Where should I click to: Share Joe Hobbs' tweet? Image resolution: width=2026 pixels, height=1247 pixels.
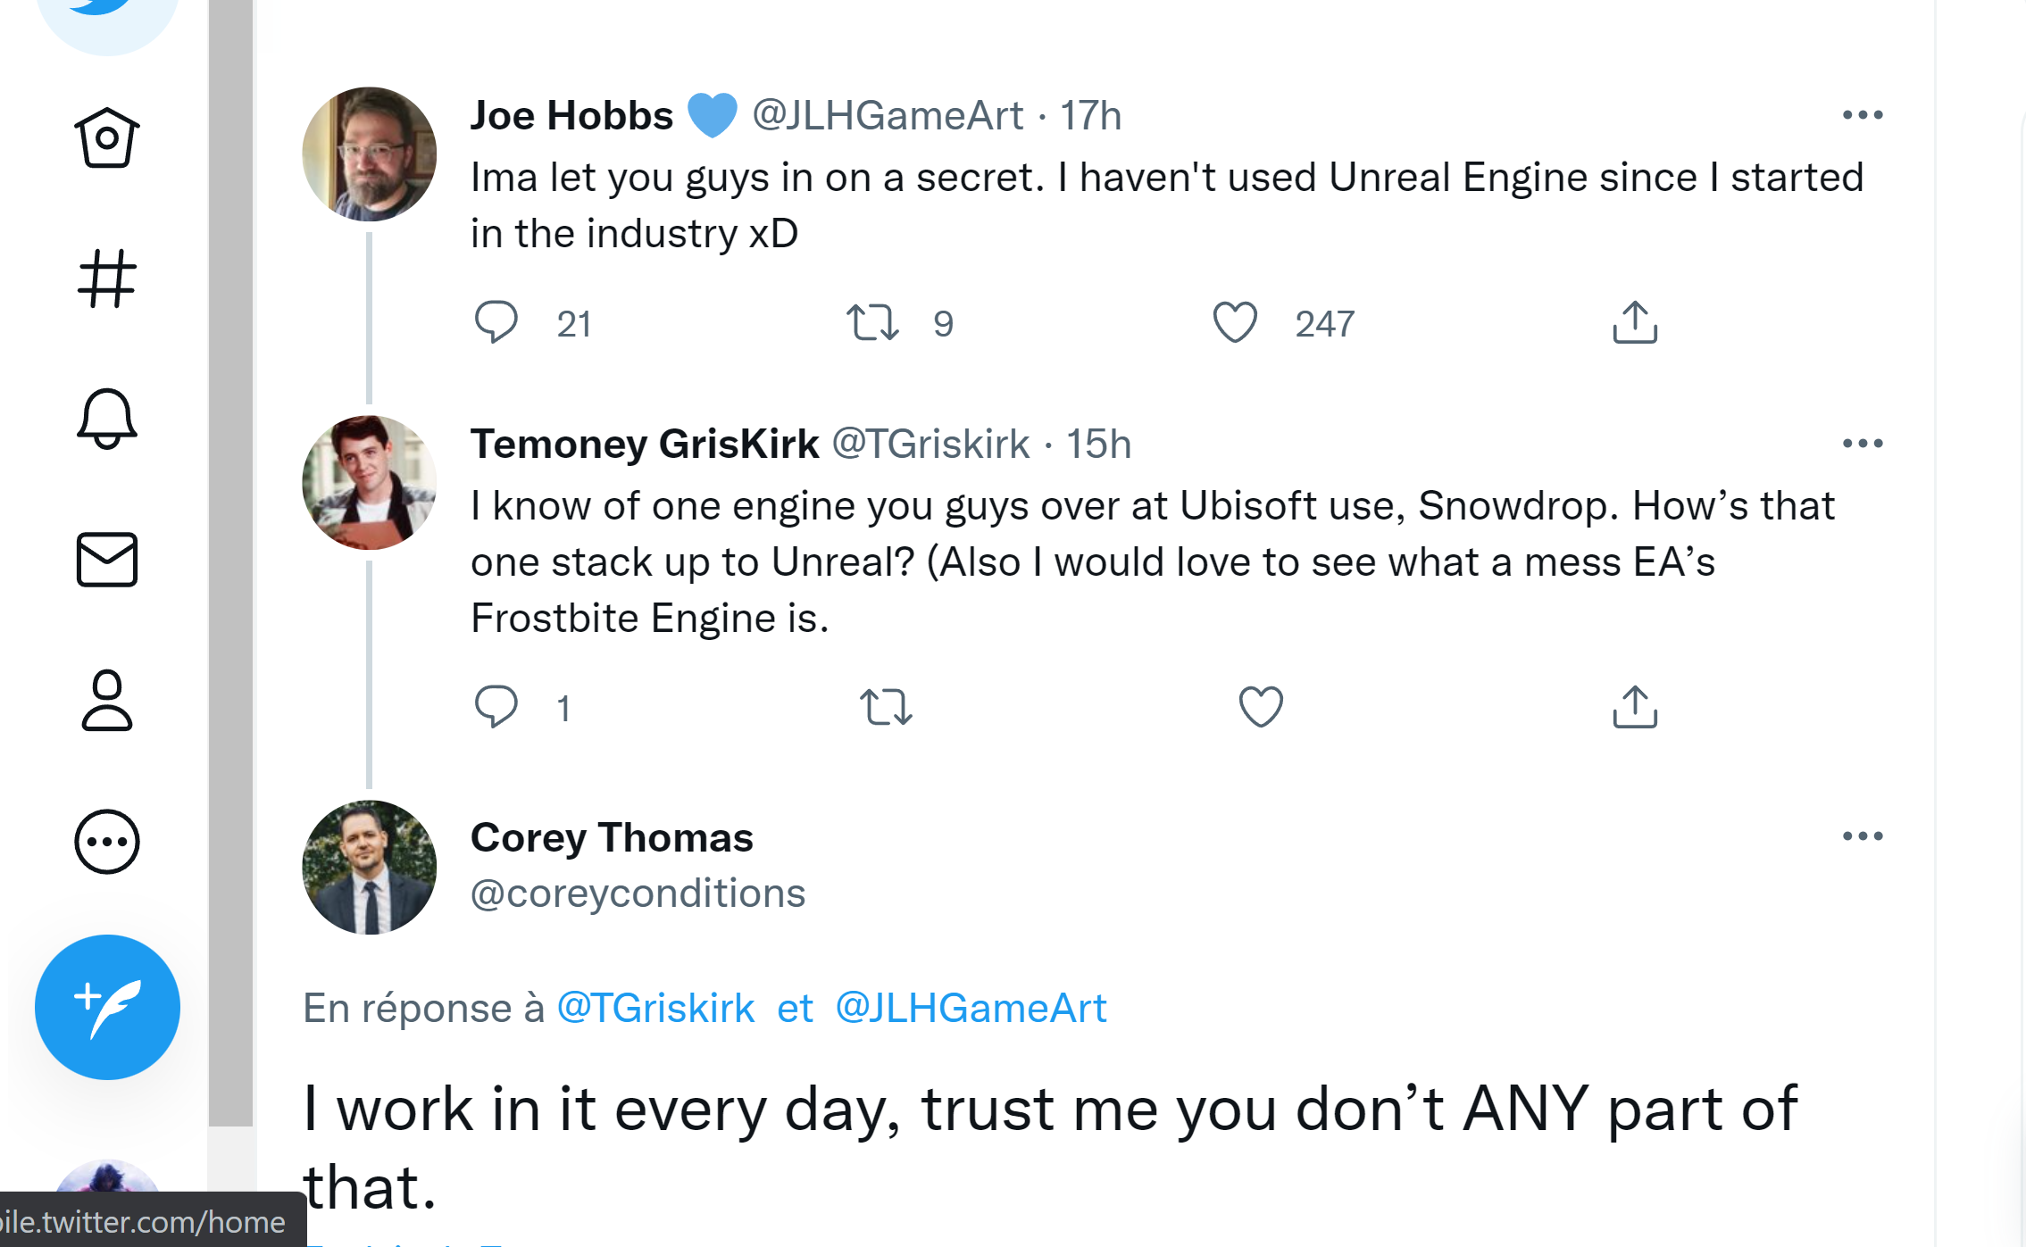(1635, 322)
